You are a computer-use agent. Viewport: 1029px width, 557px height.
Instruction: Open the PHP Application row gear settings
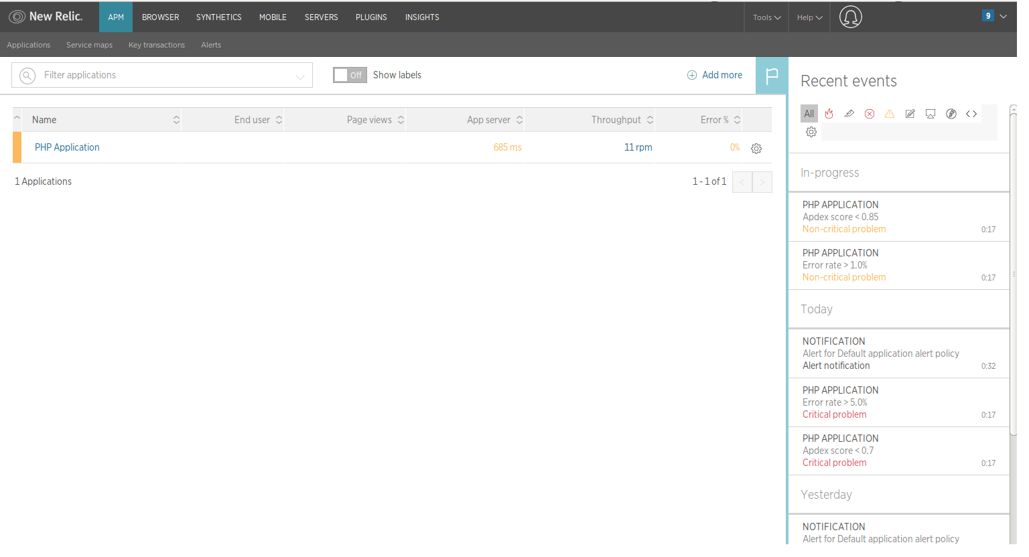coord(756,149)
